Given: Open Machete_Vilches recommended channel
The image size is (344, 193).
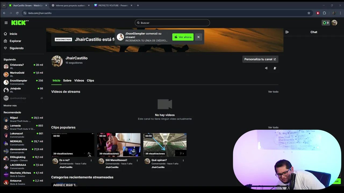Looking at the screenshot, I should click(23, 174).
